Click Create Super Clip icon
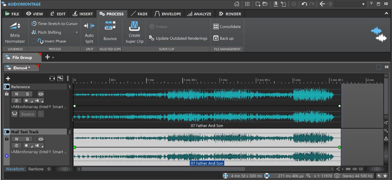 [x=134, y=26]
